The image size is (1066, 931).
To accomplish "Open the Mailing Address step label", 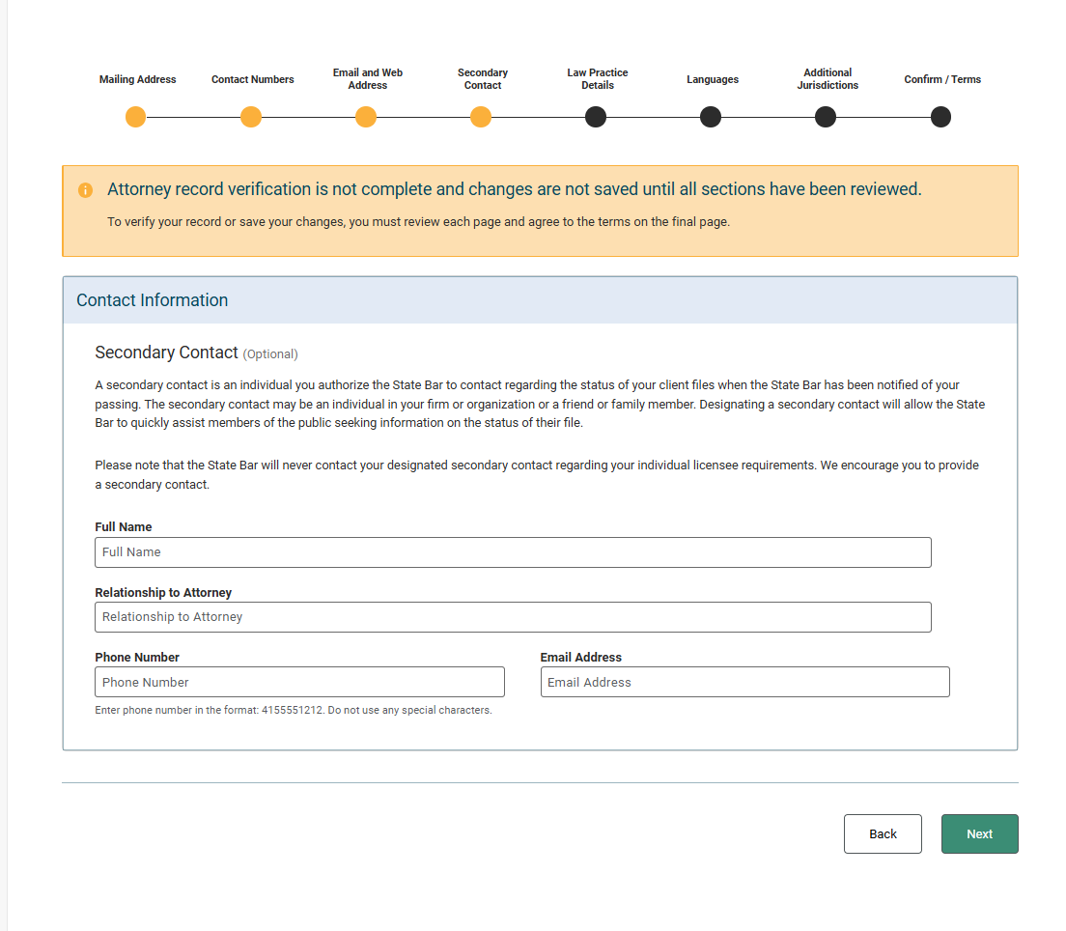I will tap(137, 79).
